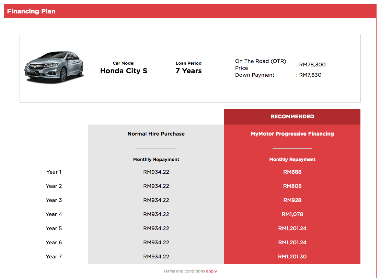The image size is (380, 278).
Task: Click the 'On The Road (OTR) Price' label
Action: (261, 65)
